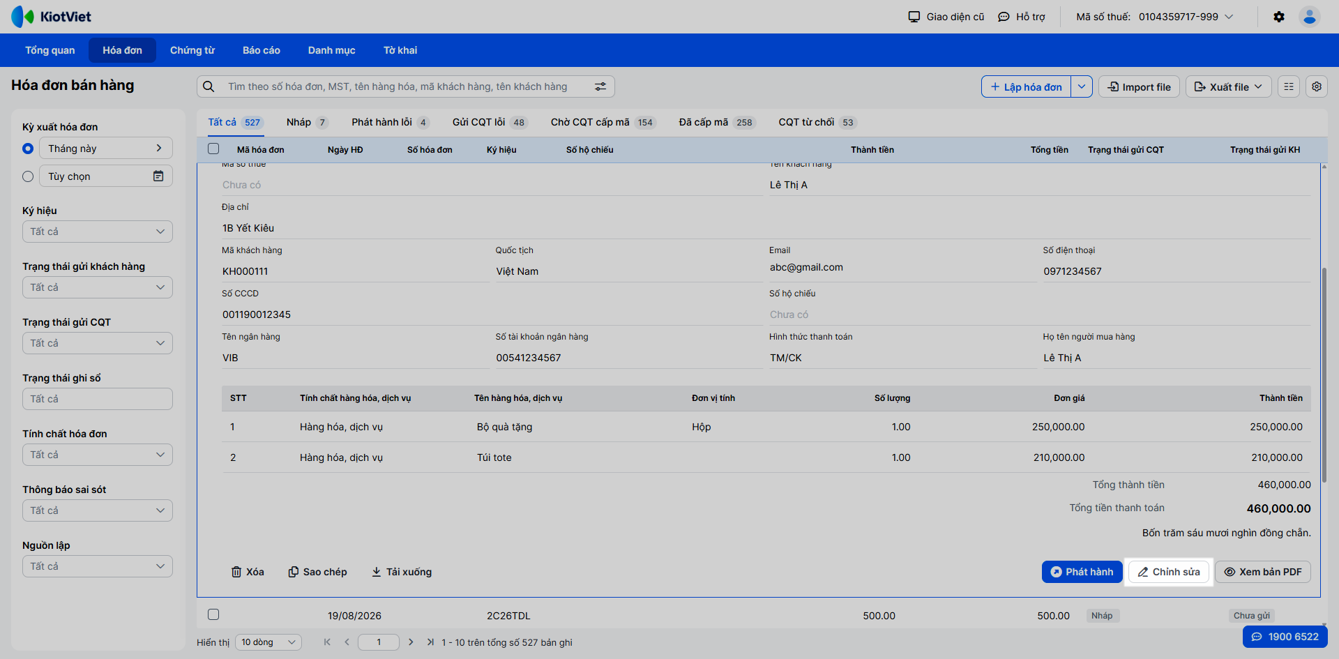Open the Tờ khai menu
1339x659 pixels.
coord(400,50)
